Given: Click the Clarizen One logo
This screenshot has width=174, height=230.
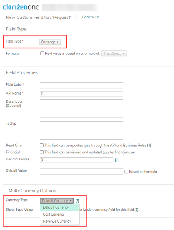Looking at the screenshot, I should pyautogui.click(x=21, y=7).
